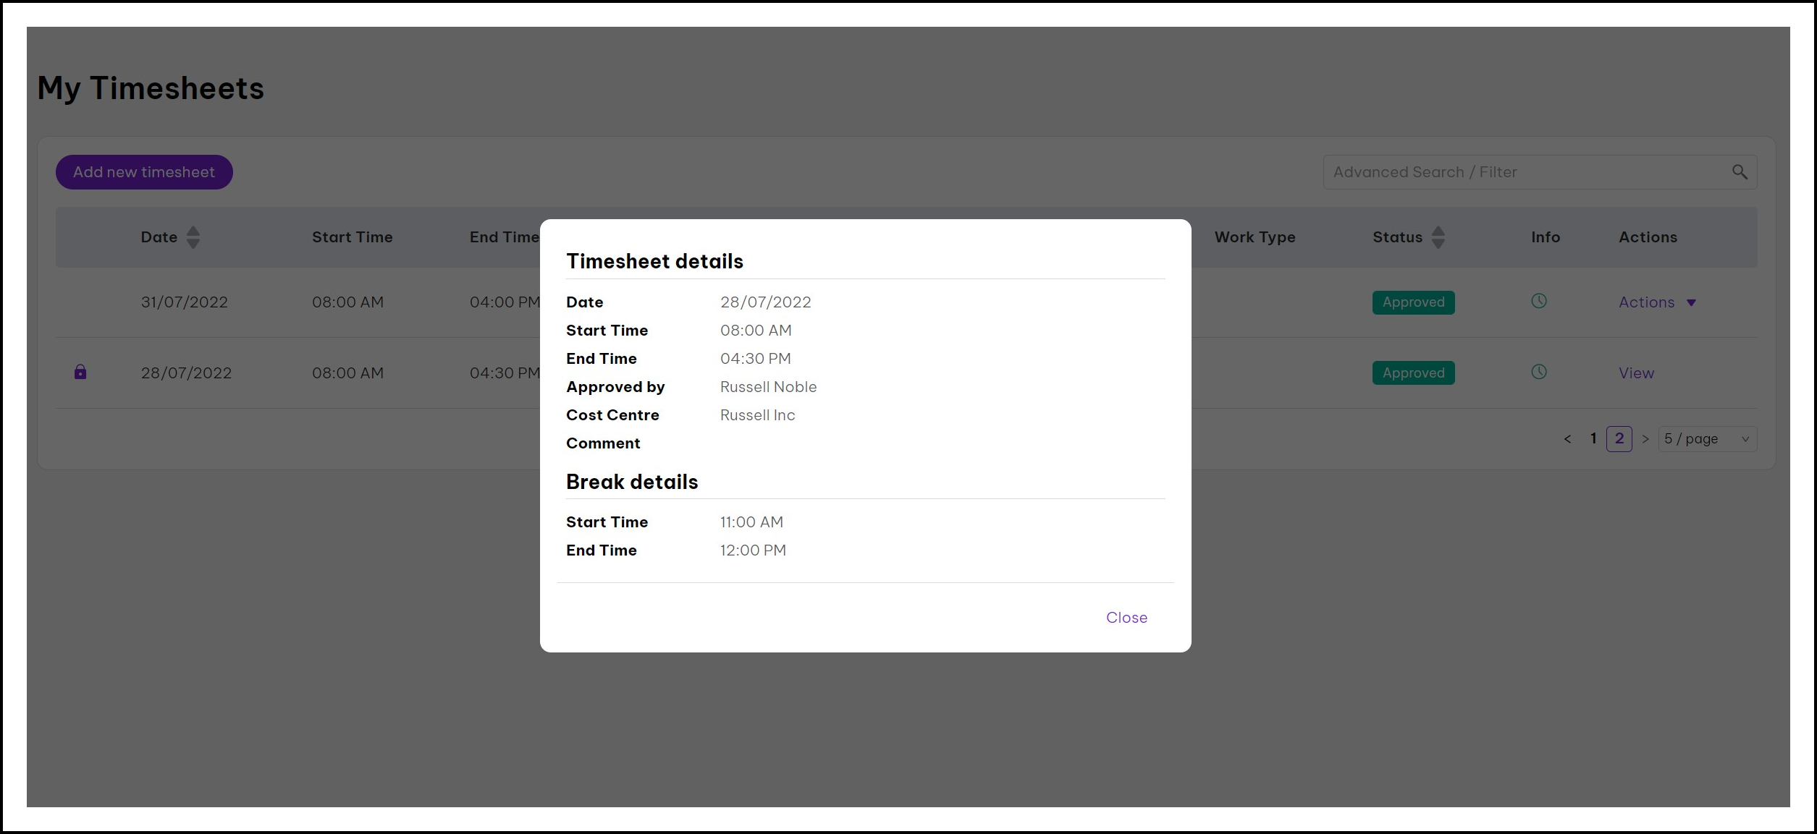Image resolution: width=1817 pixels, height=834 pixels.
Task: Click the Work Type column header
Action: [x=1255, y=237]
